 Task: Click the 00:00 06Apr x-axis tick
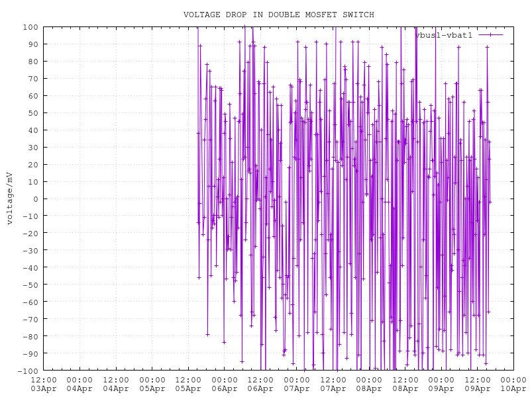tap(225, 384)
